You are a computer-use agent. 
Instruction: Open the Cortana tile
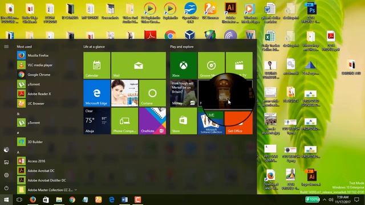click(152, 93)
